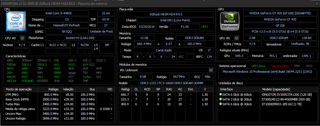Viewport: 320px width, 126px height.
Task: Click the GPU memory clock 793.1 value
Action: tap(273, 56)
